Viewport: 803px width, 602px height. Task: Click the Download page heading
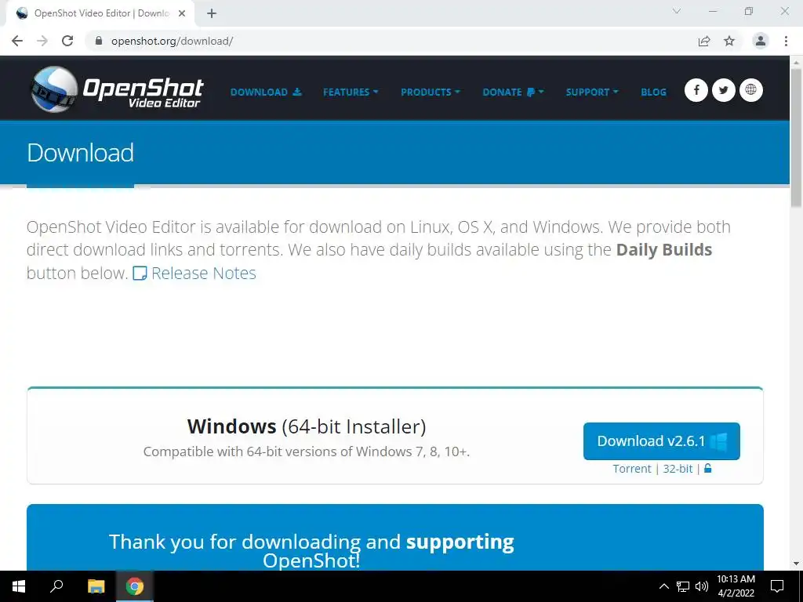pyautogui.click(x=81, y=153)
